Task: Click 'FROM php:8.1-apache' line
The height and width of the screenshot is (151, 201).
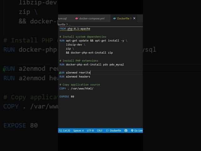Action: (75, 29)
